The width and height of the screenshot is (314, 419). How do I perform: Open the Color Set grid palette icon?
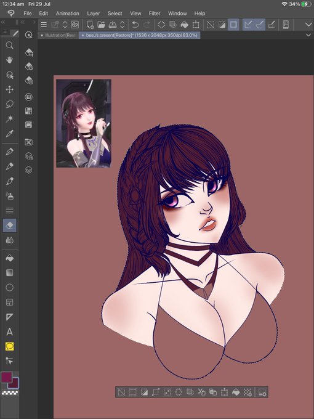[28, 111]
